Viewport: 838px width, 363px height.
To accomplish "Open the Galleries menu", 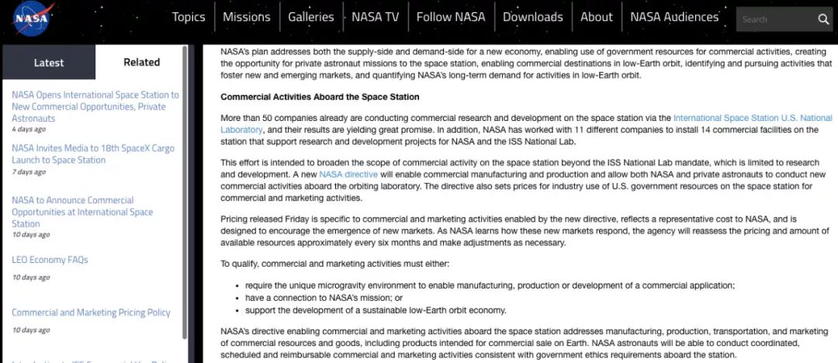I will coord(310,17).
